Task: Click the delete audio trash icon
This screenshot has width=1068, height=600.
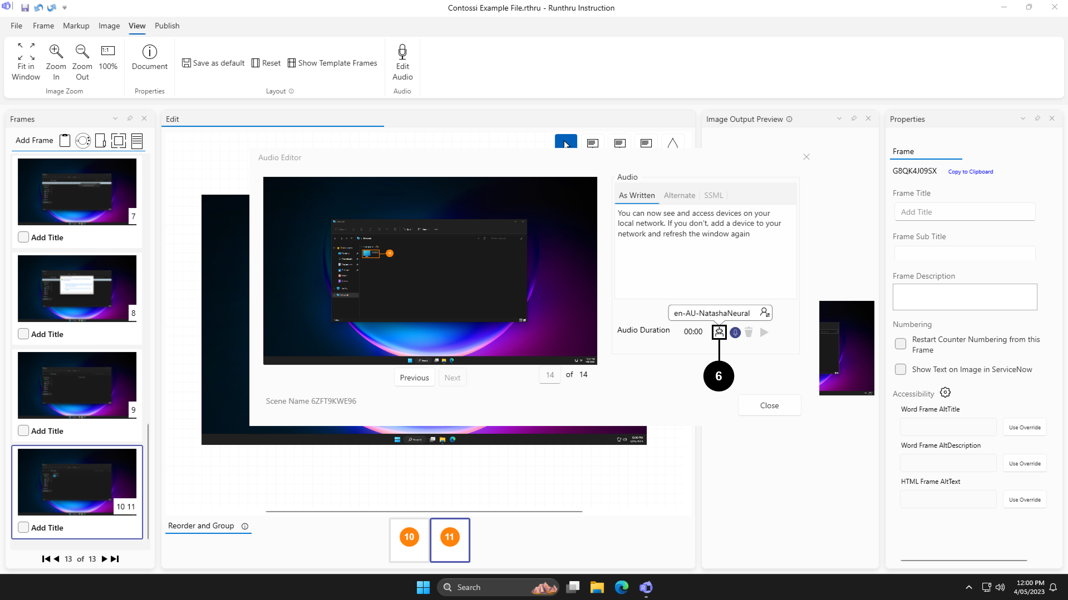Action: click(x=749, y=332)
